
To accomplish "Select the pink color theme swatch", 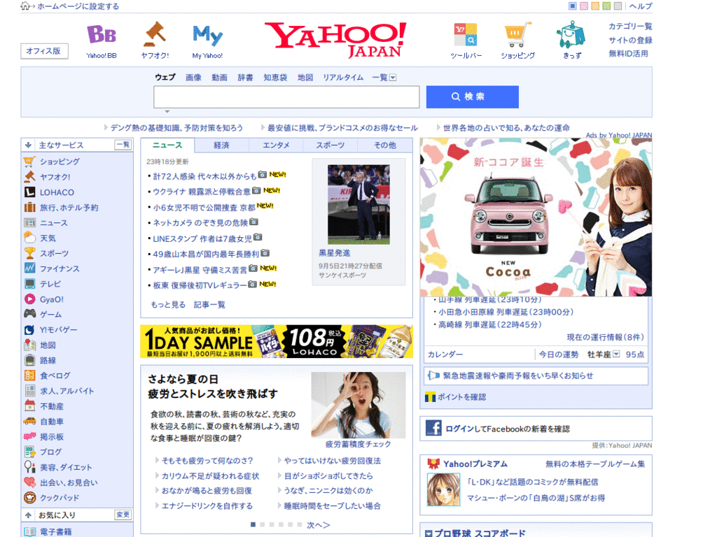I will coord(584,6).
